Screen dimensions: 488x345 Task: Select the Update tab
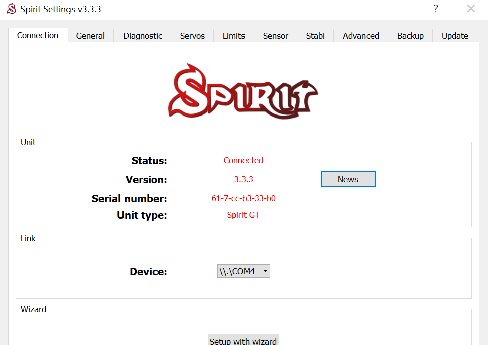[455, 36]
